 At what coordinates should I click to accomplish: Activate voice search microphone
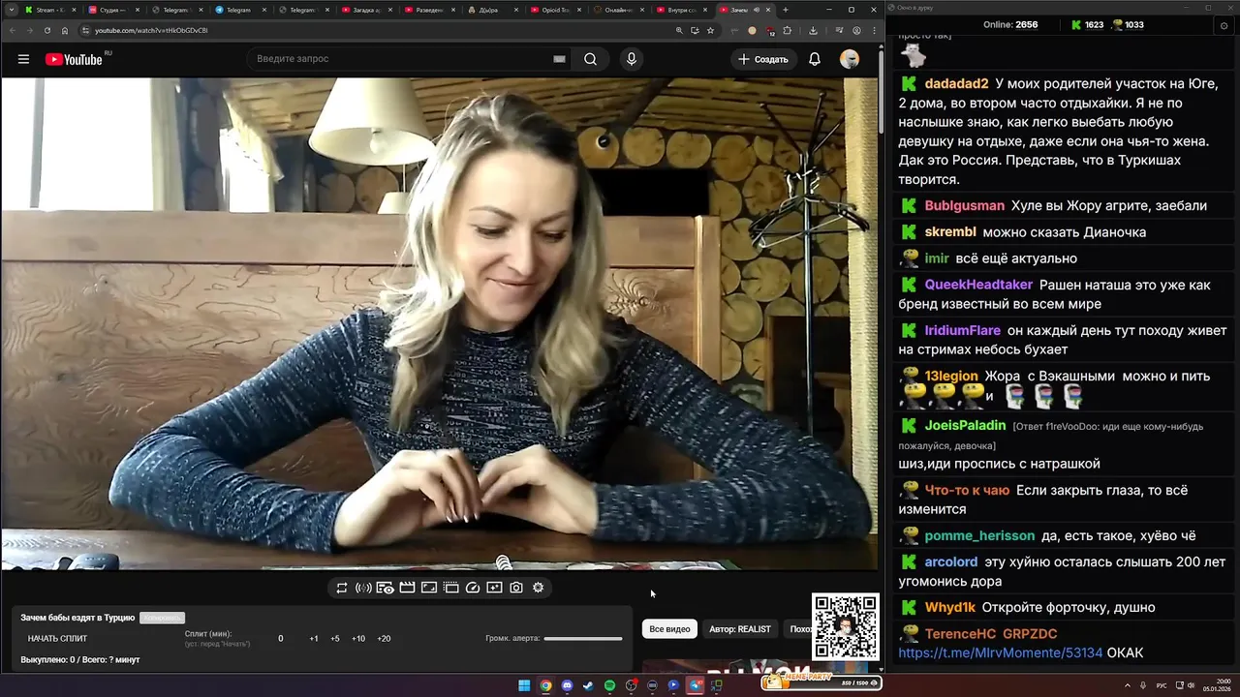coord(632,59)
